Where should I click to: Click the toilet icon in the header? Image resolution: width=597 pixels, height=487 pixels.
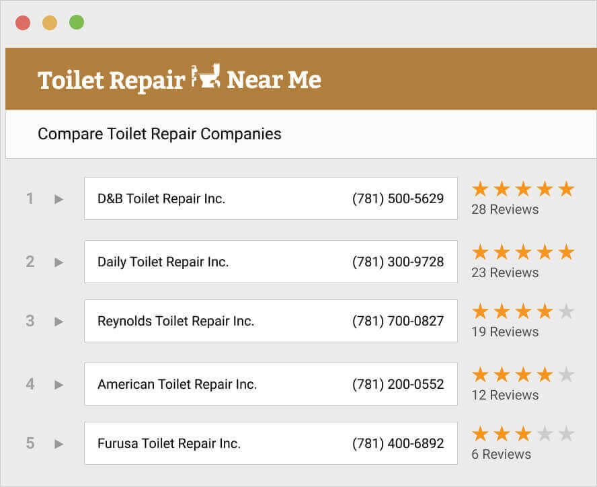[207, 78]
